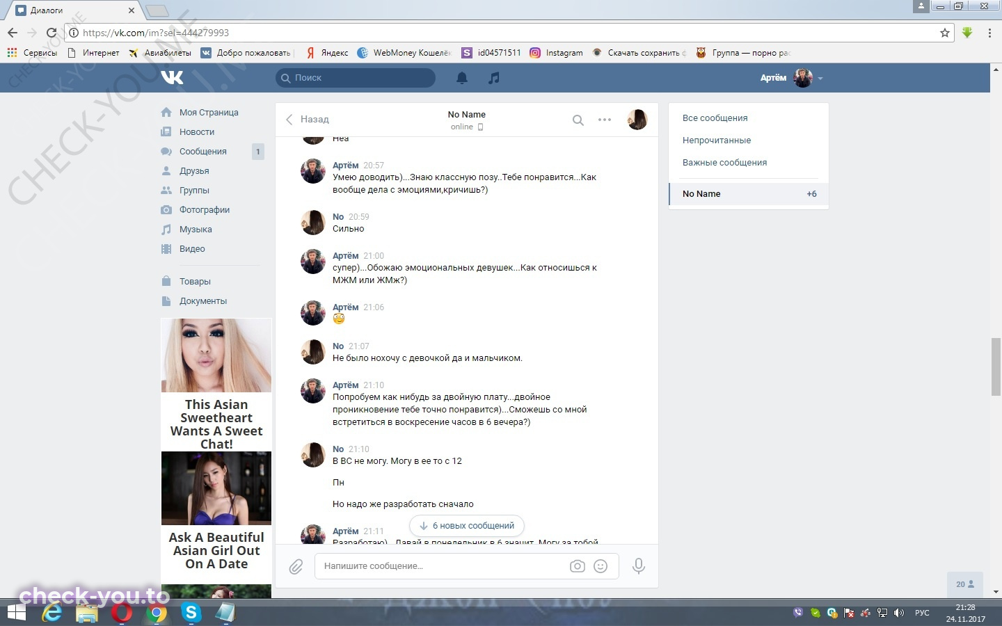This screenshot has width=1002, height=626.
Task: Click the VK search field
Action: [356, 78]
